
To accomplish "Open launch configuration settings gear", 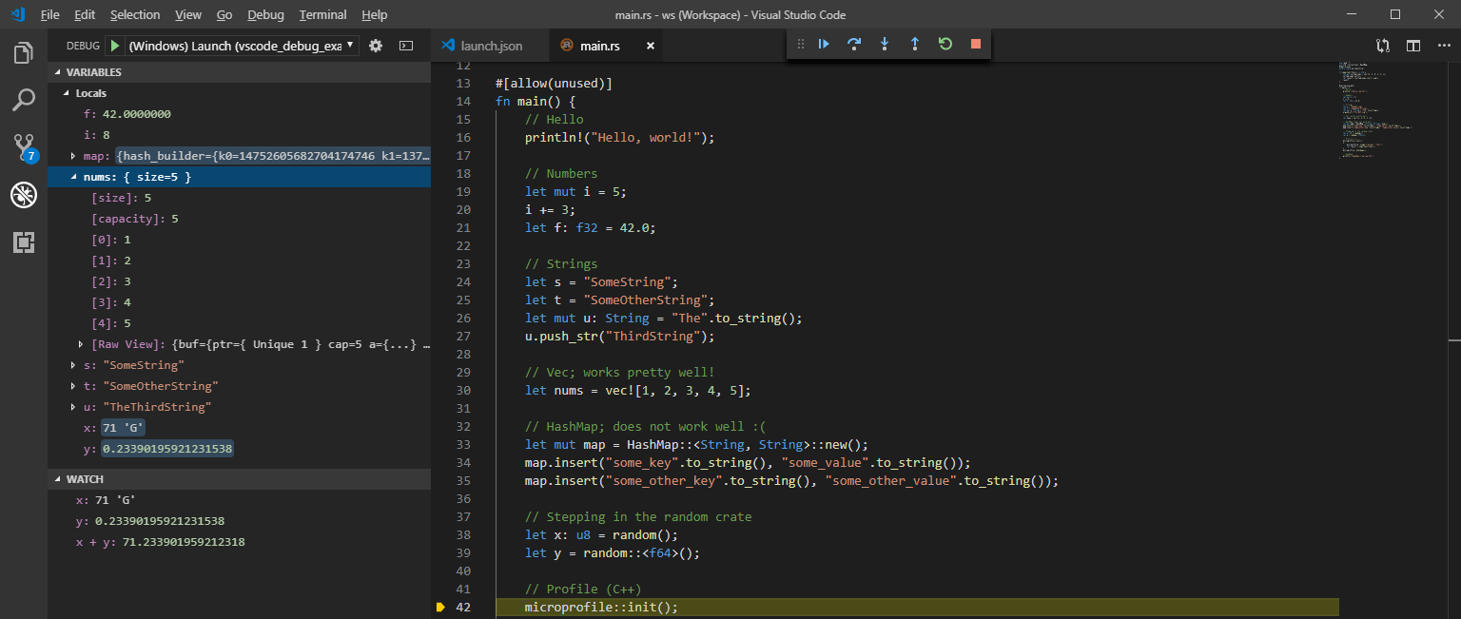I will tap(376, 44).
